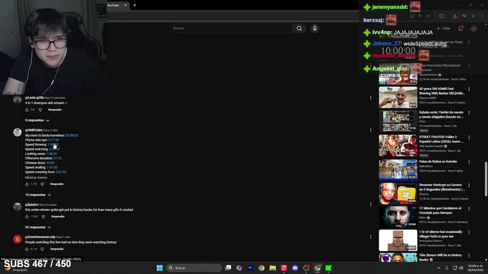488x274 pixels.
Task: Switch to the YouTube browser tab
Action: click(x=113, y=5)
